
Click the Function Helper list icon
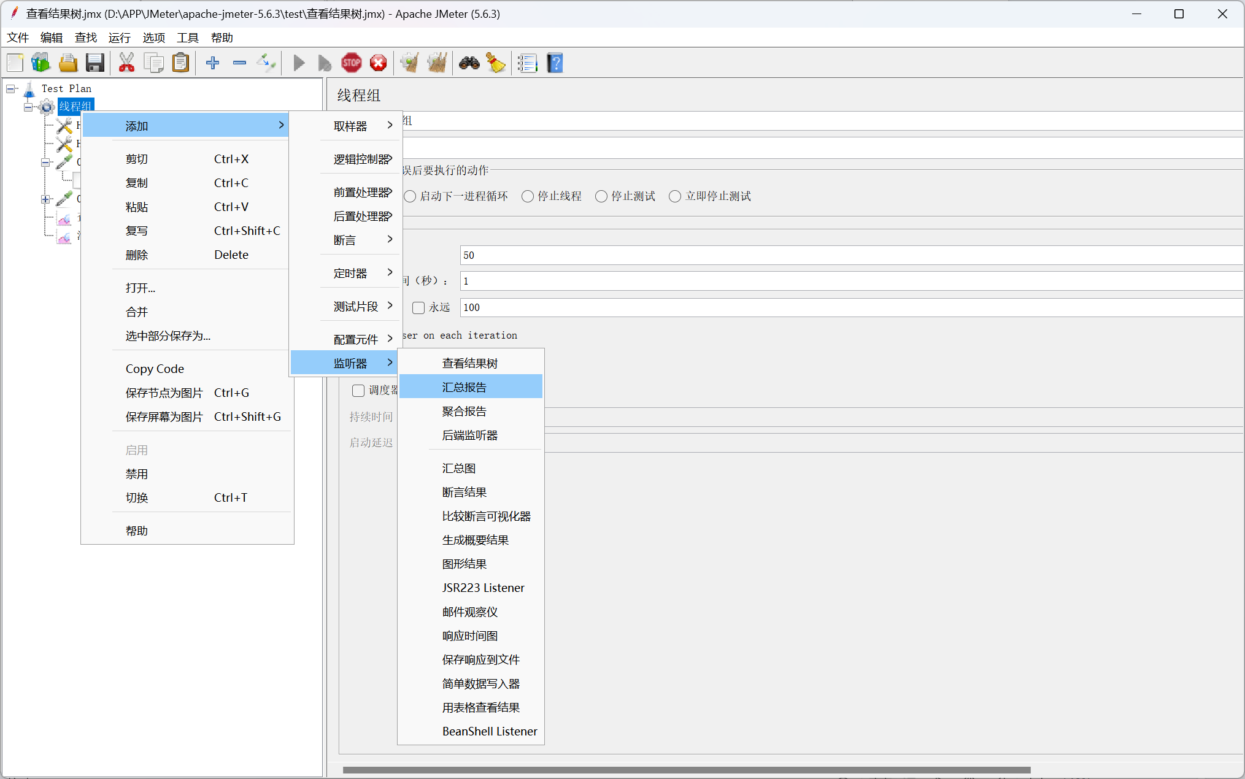[x=527, y=63]
